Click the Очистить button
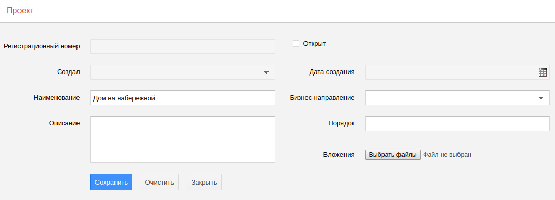This screenshot has height=200, width=555. click(x=160, y=182)
